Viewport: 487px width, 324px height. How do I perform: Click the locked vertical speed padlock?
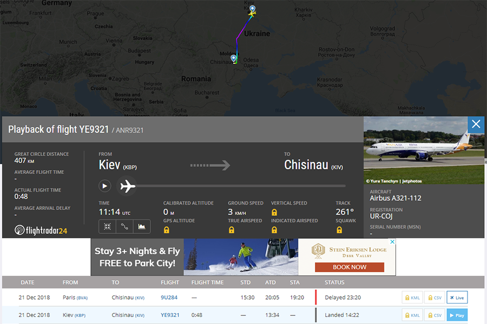coord(274,212)
